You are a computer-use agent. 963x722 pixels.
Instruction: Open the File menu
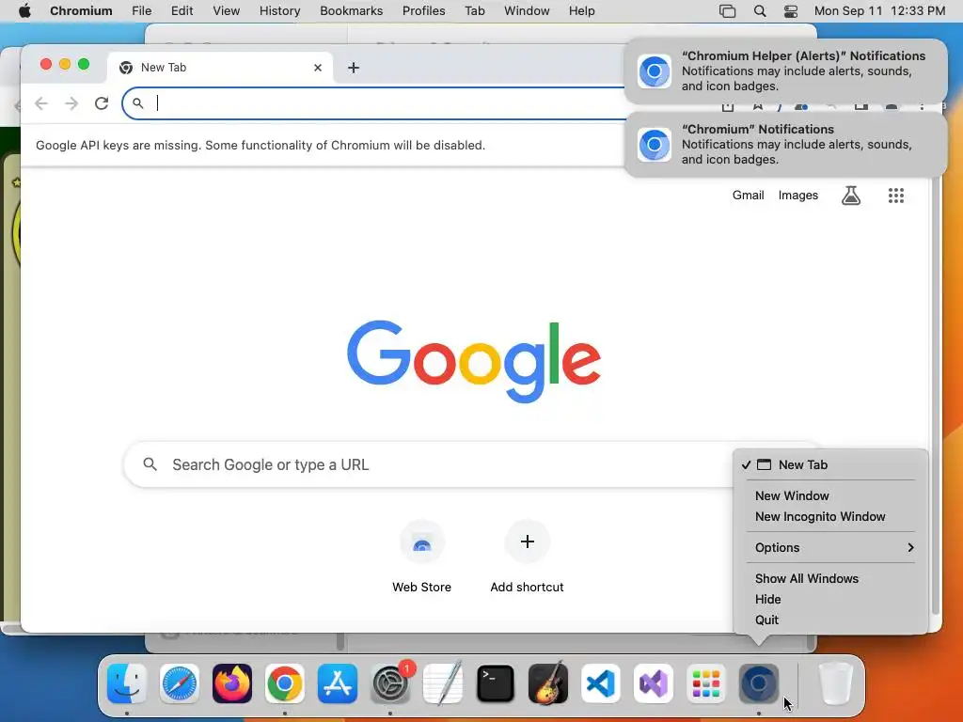(141, 11)
